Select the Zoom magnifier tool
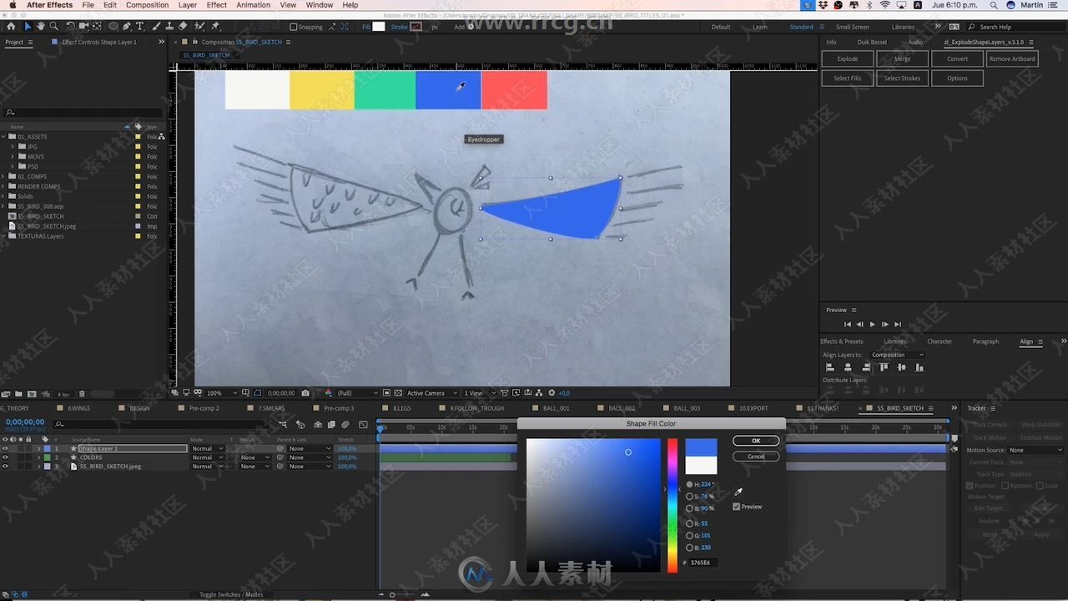Viewport: 1068px width, 601px height. point(54,26)
